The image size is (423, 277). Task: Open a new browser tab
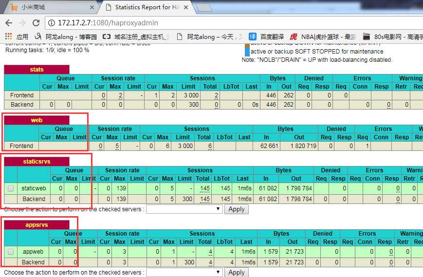click(x=204, y=8)
